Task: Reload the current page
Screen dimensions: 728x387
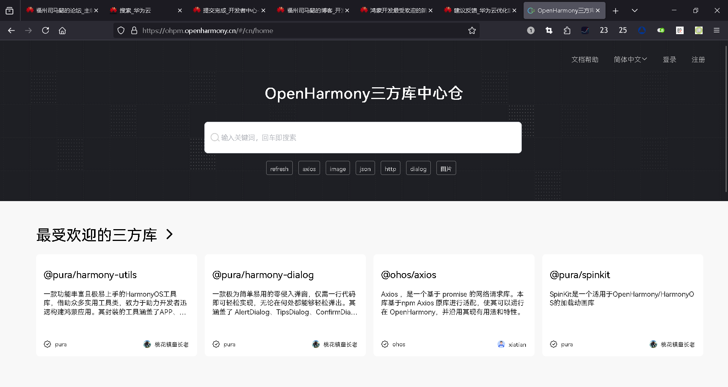Action: click(x=45, y=30)
